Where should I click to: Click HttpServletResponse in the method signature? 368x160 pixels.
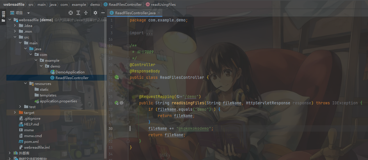(268, 103)
